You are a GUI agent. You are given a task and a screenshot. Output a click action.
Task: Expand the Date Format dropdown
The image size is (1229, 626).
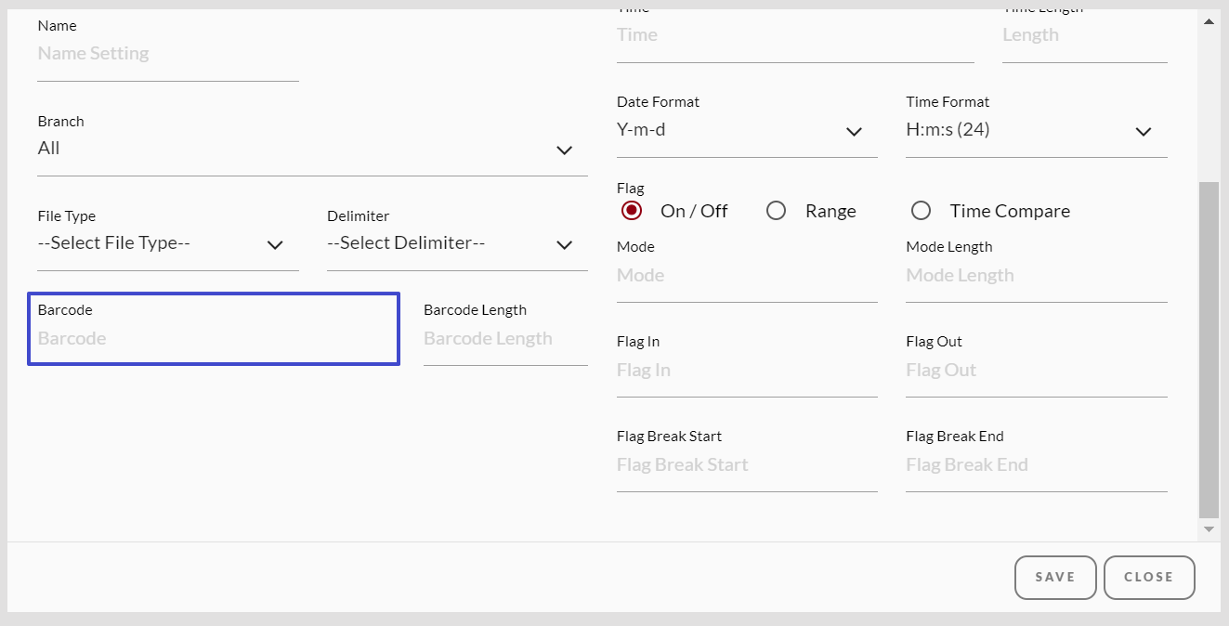747,130
